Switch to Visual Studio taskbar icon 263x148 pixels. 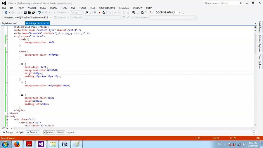coord(41,144)
